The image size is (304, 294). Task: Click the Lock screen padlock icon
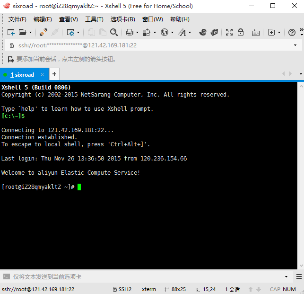(x=241, y=32)
